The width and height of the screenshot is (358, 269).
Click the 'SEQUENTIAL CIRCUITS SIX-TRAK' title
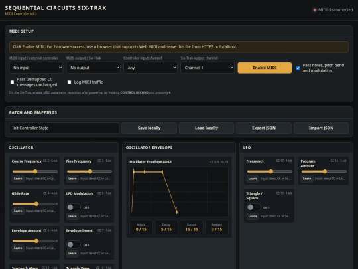point(56,8)
